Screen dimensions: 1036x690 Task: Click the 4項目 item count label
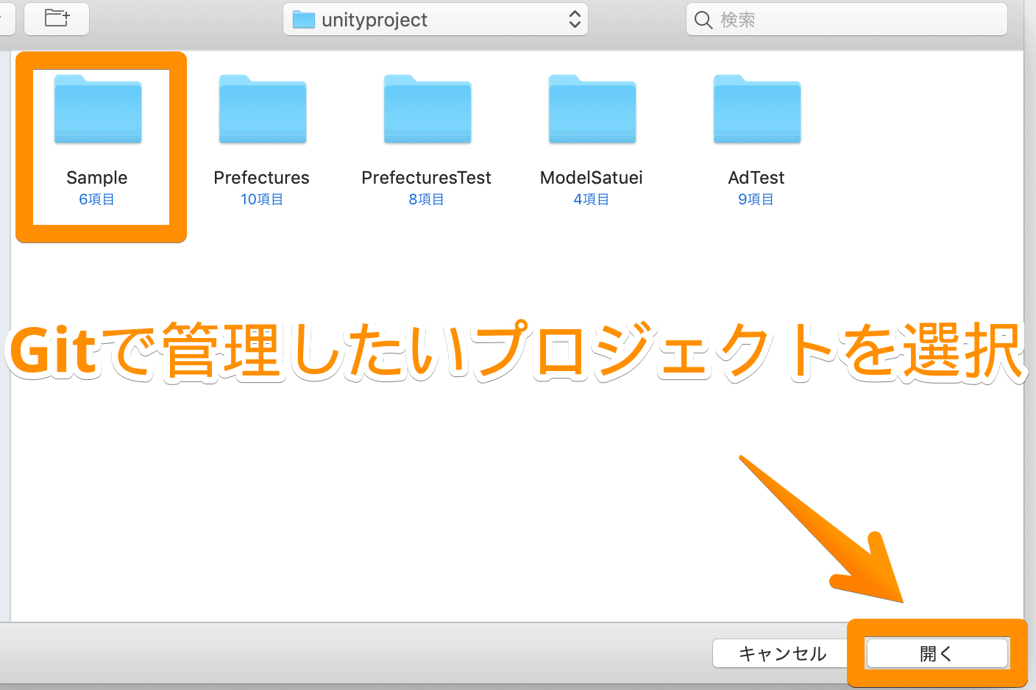pos(592,199)
